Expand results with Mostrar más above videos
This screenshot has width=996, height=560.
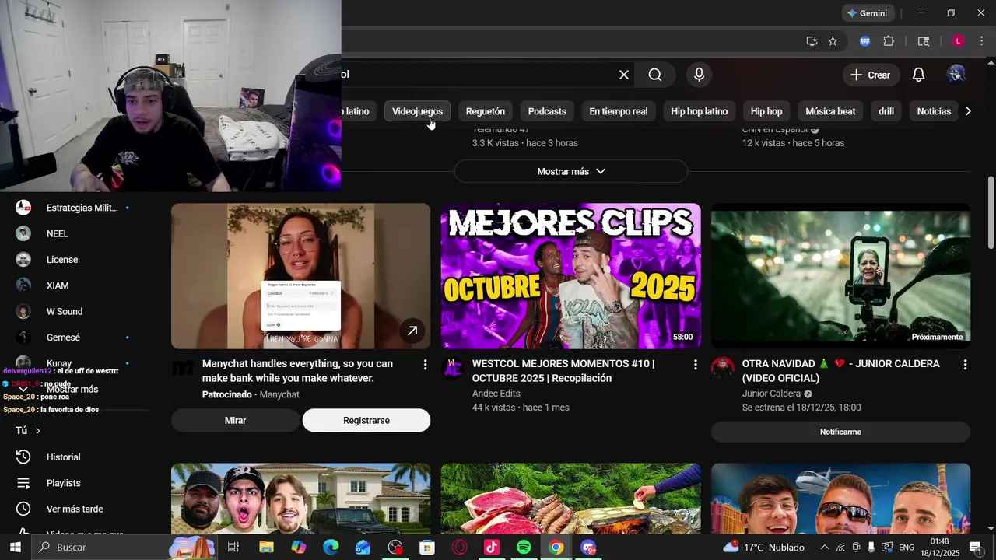pos(571,171)
